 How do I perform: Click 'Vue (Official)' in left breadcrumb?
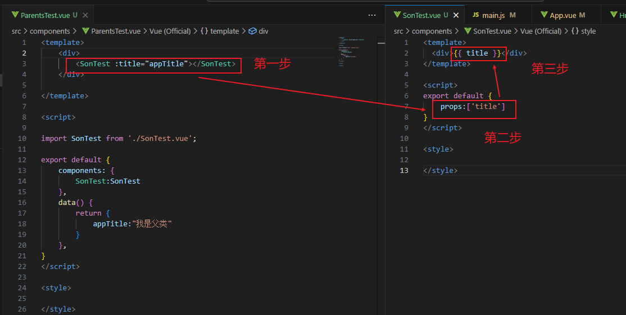point(170,31)
